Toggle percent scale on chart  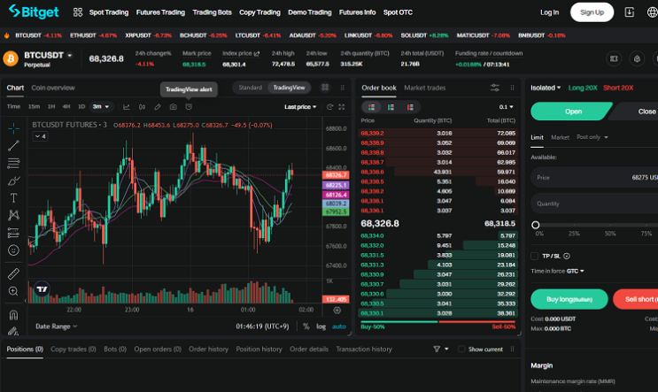click(x=306, y=327)
